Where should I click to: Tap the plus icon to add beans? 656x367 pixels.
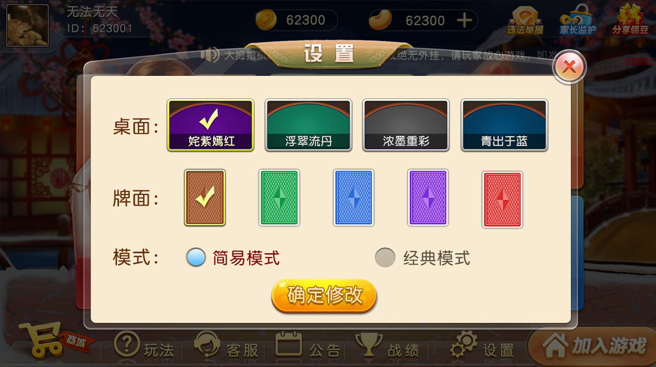pyautogui.click(x=464, y=20)
